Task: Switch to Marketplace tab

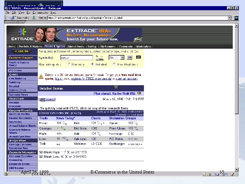Action: (x=144, y=46)
